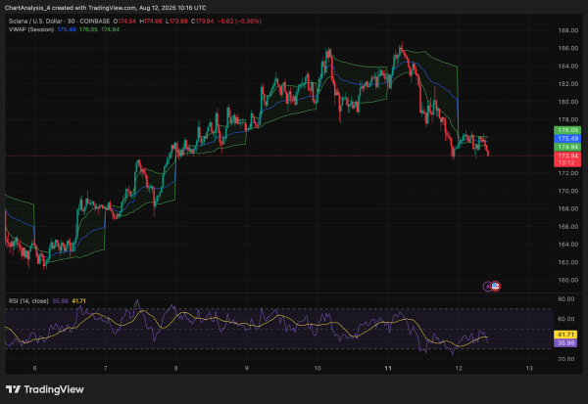
Task: Click the 178.00 price axis label
Action: (x=567, y=119)
